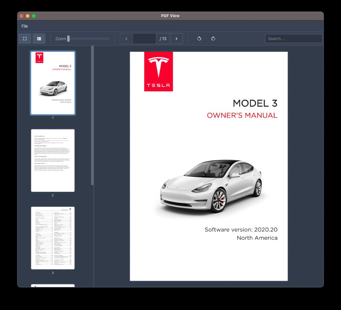The width and height of the screenshot is (341, 310).
Task: Click the Search field
Action: [x=294, y=39]
